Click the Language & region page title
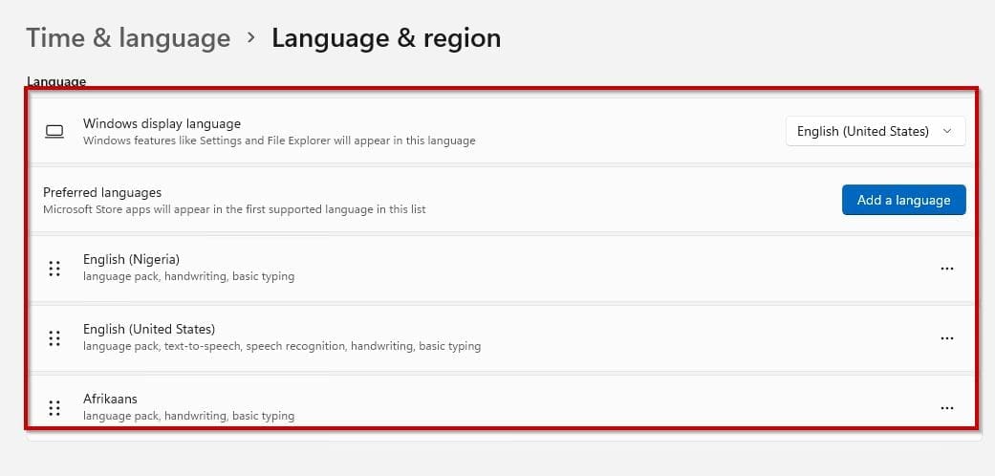The height and width of the screenshot is (476, 995). (386, 38)
